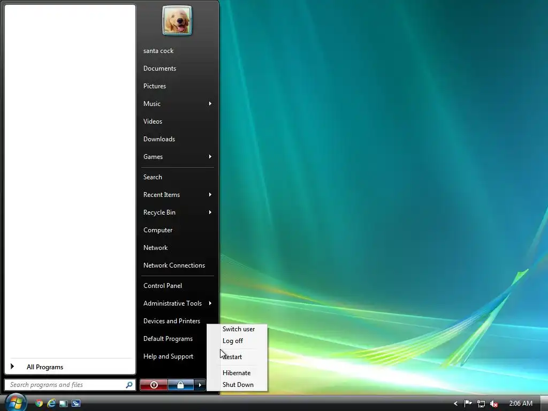The height and width of the screenshot is (411, 548).
Task: Click the dog user account picture
Action: pos(177,20)
